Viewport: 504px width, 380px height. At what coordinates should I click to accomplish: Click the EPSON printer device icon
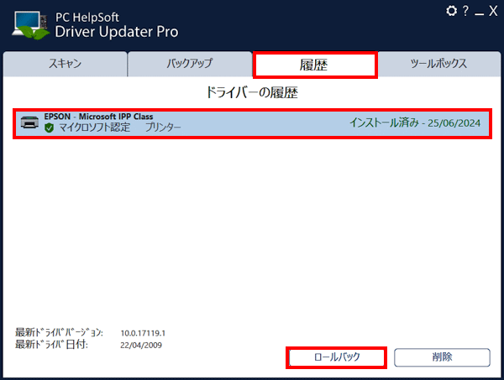pos(29,122)
